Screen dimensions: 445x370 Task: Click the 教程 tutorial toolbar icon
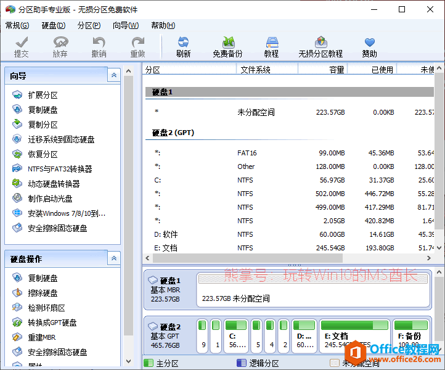click(x=272, y=46)
